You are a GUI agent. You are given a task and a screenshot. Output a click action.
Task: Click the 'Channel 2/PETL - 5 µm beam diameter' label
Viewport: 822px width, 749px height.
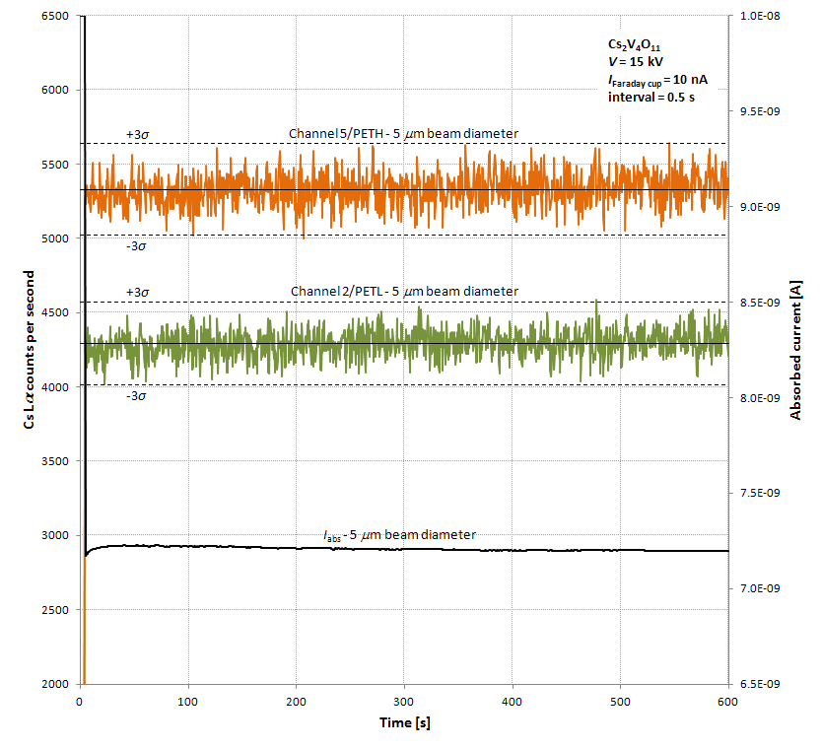(x=403, y=291)
